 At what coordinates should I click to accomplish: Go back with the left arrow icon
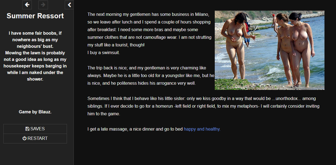coord(27,5)
